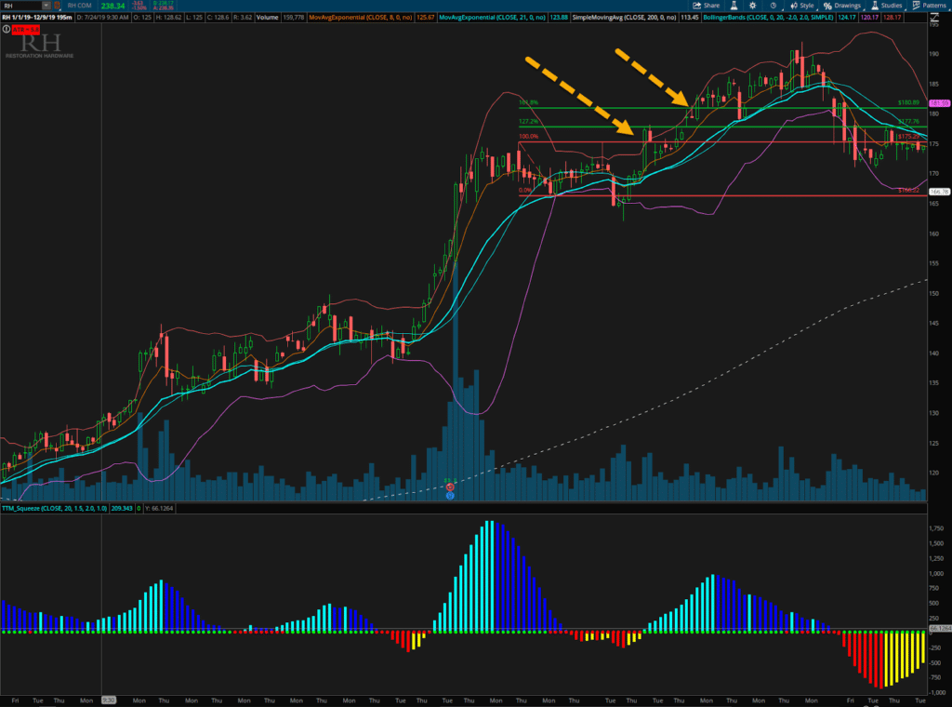
Task: Click the pink current-price bubble on axis
Action: click(x=939, y=103)
